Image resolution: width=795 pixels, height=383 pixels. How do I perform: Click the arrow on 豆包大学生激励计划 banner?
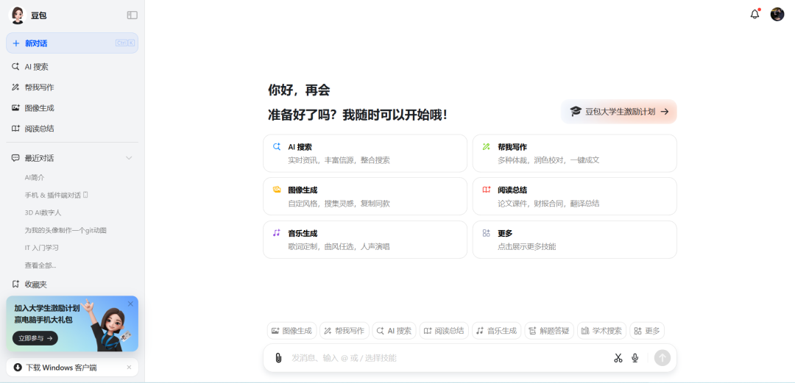tap(664, 112)
